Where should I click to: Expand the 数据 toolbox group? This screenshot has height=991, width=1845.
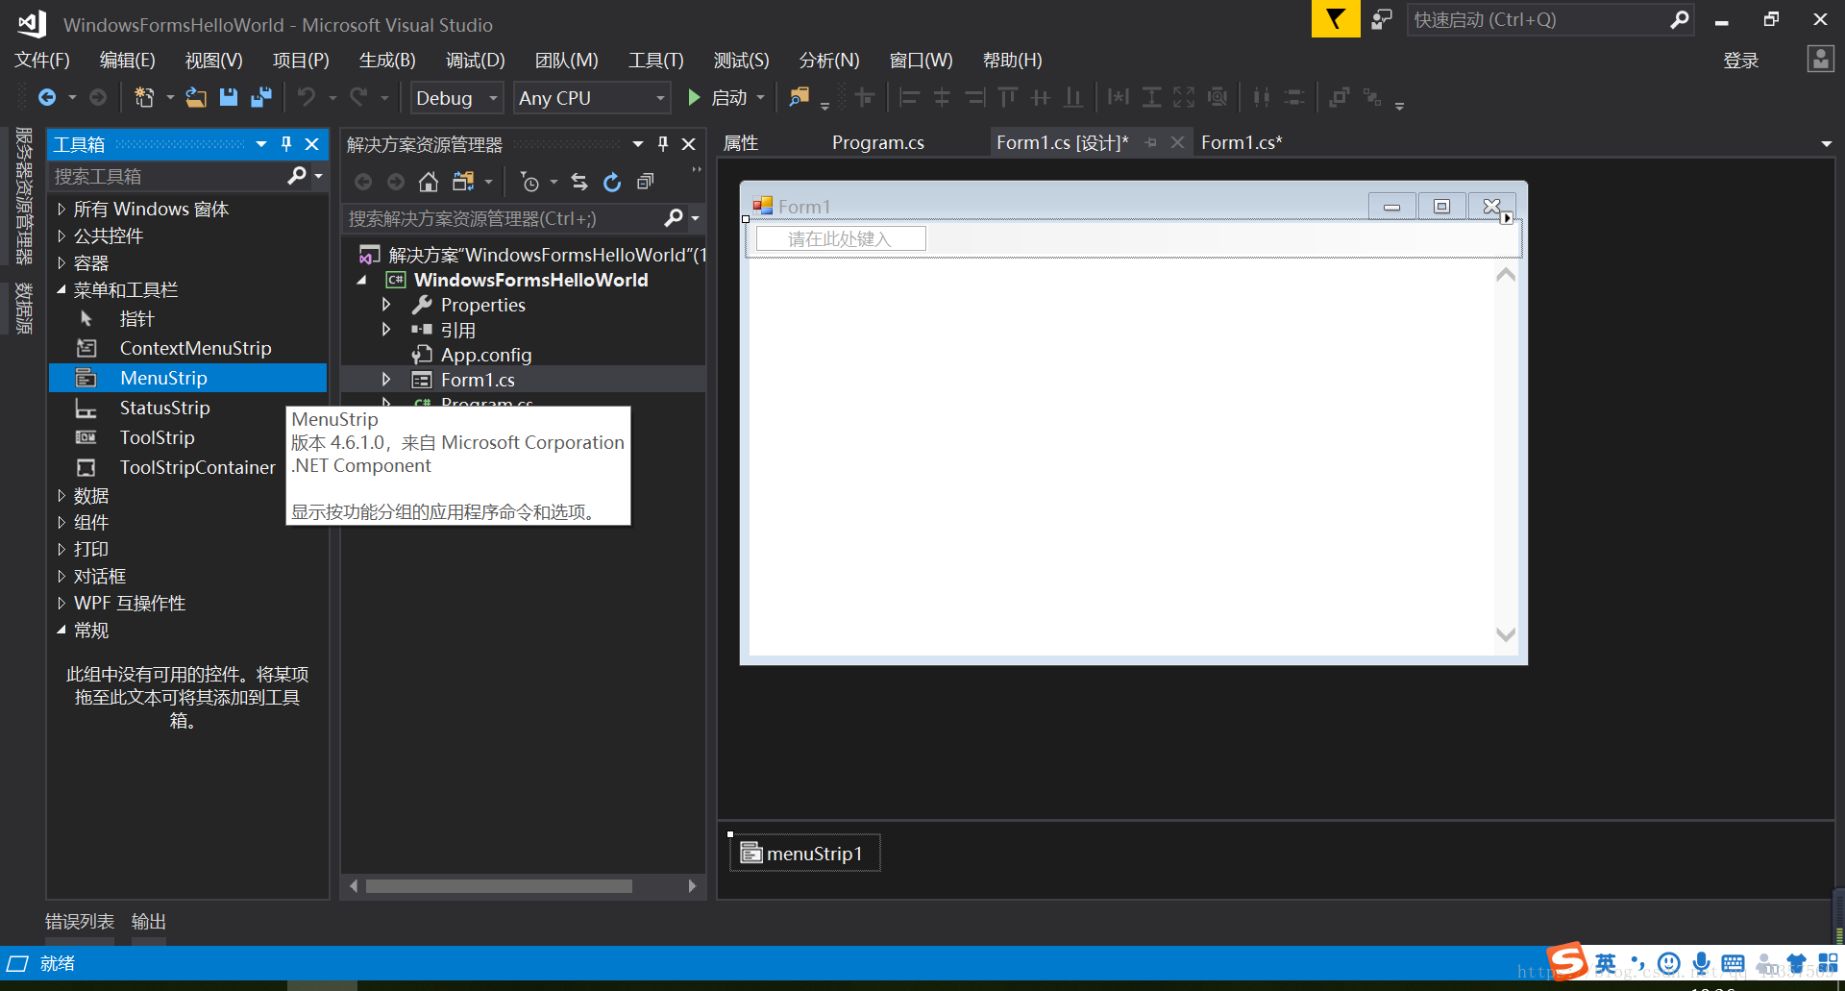coord(61,496)
